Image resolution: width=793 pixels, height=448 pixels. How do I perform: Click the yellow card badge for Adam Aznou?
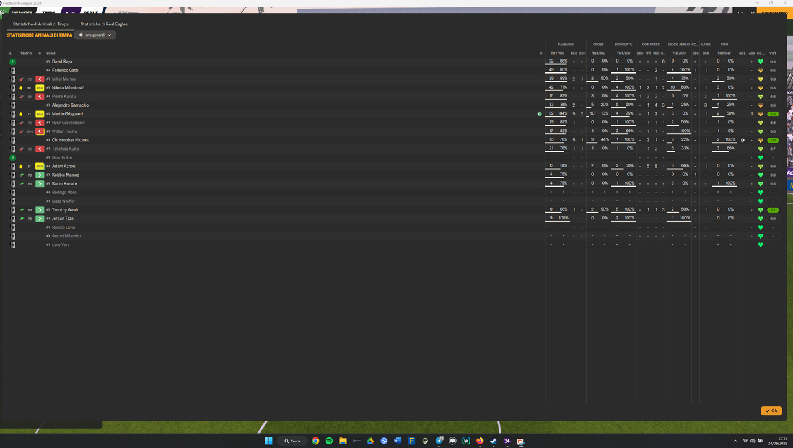coord(40,167)
